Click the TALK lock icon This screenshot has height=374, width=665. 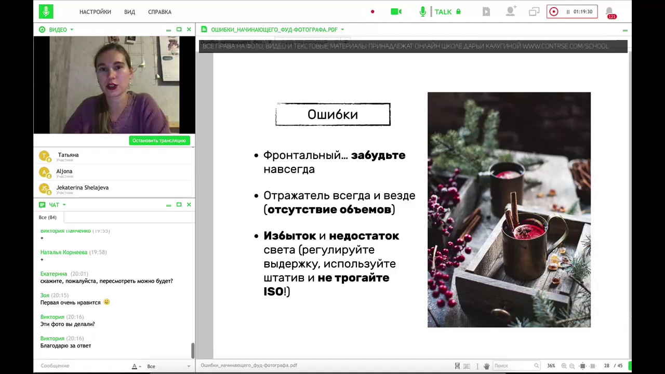coord(458,11)
